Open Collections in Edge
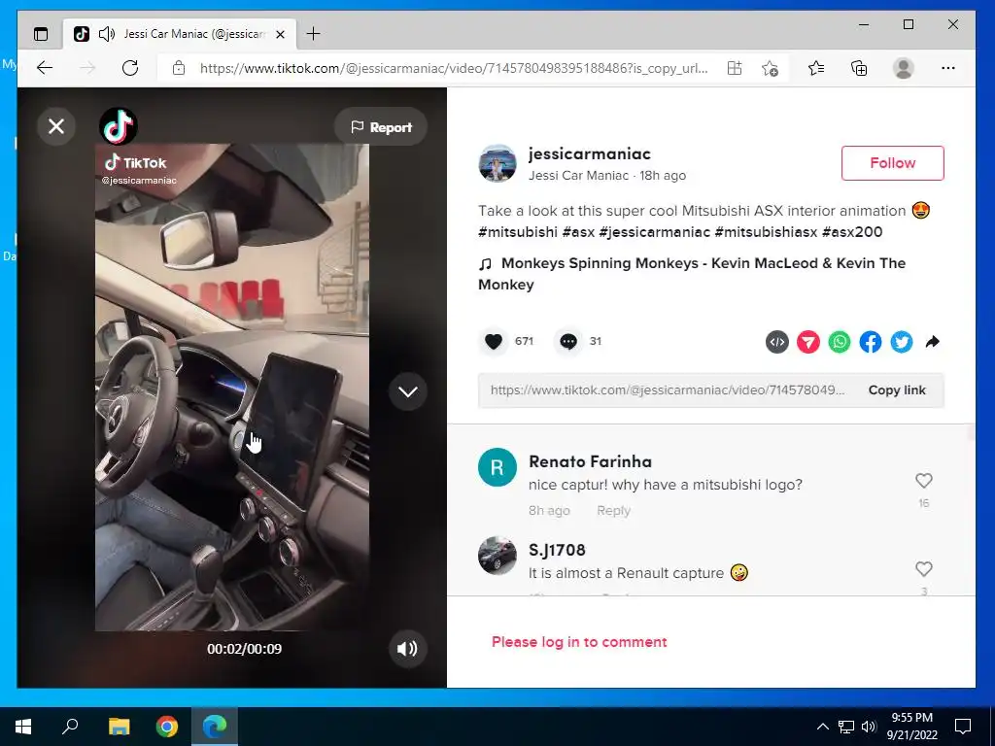Screen dimensions: 995x746 [859, 68]
